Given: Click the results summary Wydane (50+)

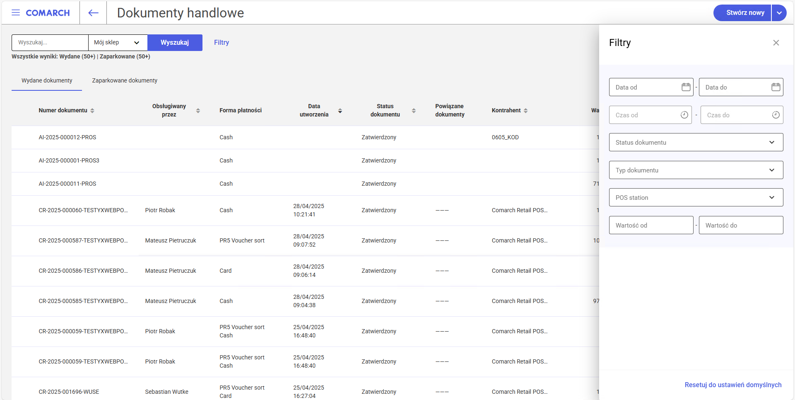Looking at the screenshot, I should [x=77, y=56].
